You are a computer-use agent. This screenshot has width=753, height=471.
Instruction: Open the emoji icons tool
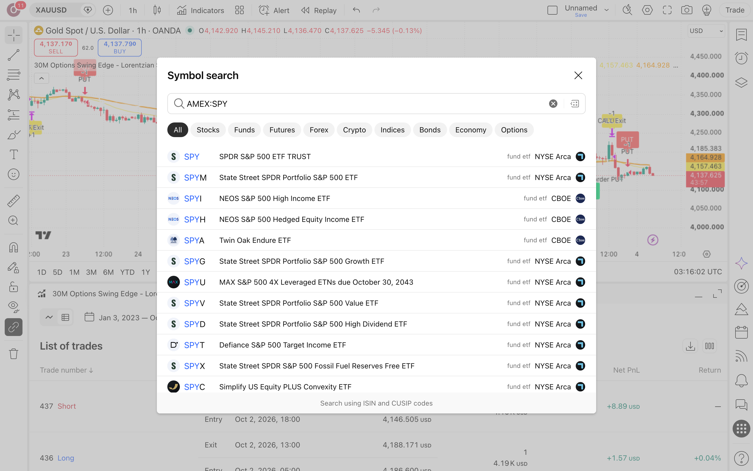coord(13,175)
